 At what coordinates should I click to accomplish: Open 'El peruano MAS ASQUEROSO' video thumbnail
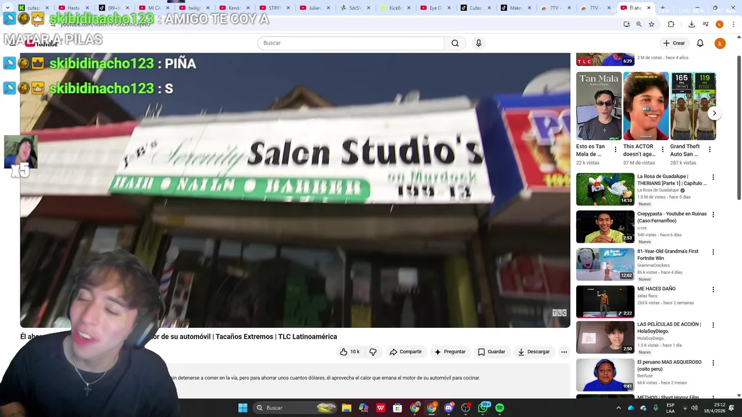(605, 375)
